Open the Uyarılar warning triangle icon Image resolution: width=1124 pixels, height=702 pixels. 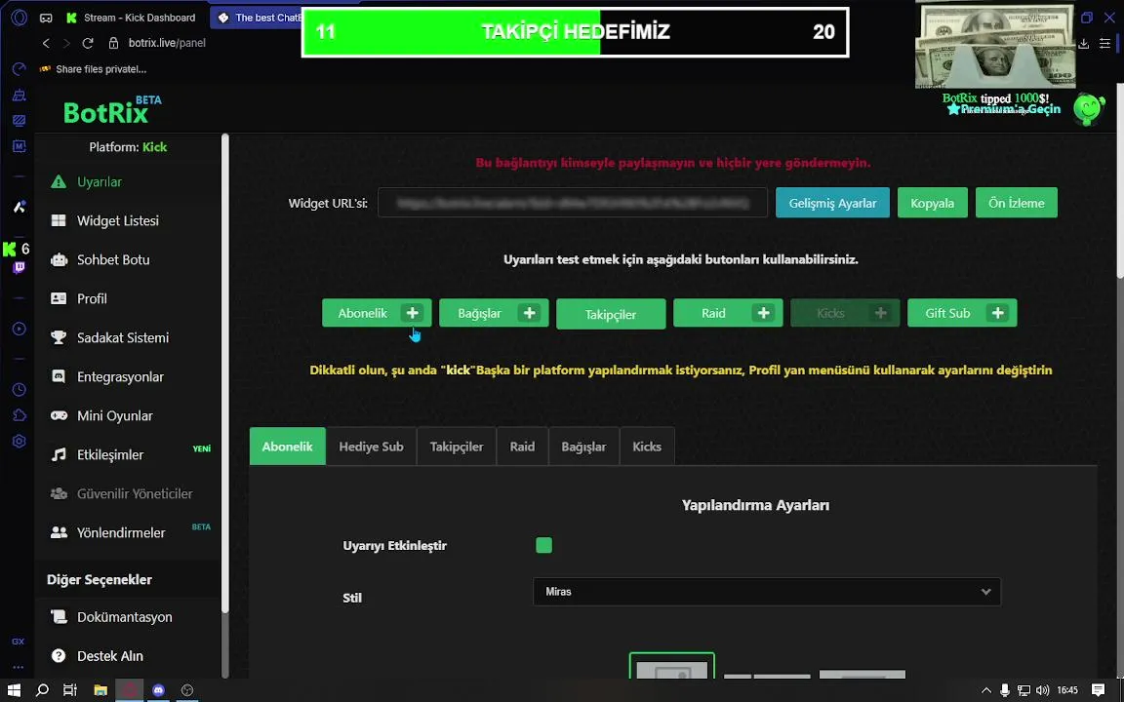[x=59, y=182]
